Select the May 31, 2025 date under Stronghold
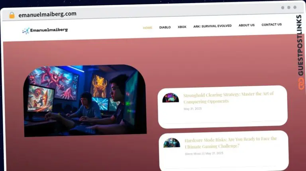The image size is (306, 171). click(x=192, y=109)
